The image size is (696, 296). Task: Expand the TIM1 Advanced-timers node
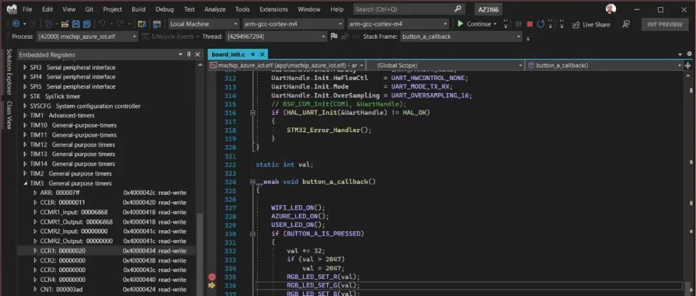pos(25,115)
